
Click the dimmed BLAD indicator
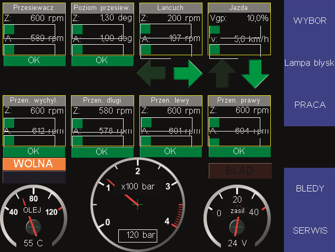240,170
